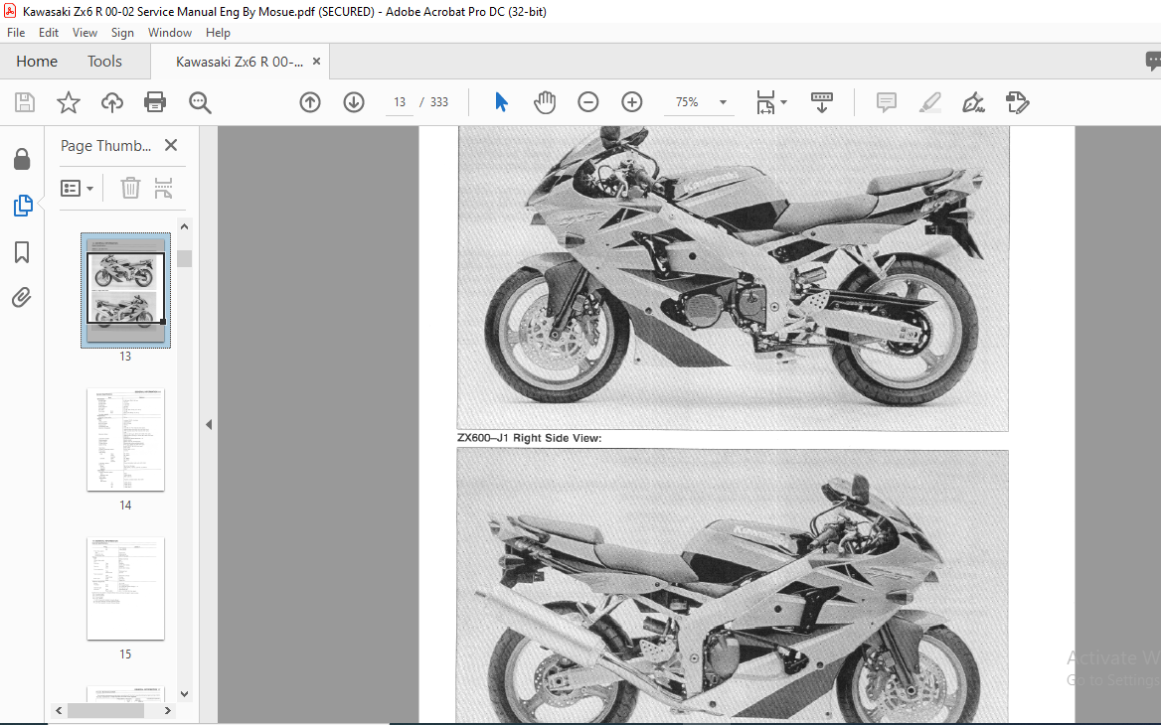Image resolution: width=1161 pixels, height=725 pixels.
Task: Open the Window menu
Action: [x=170, y=33]
